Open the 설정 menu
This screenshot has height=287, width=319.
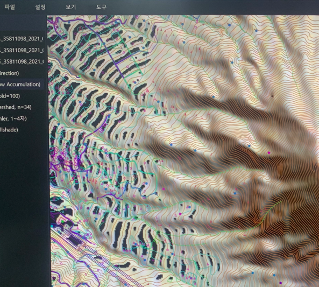(40, 7)
